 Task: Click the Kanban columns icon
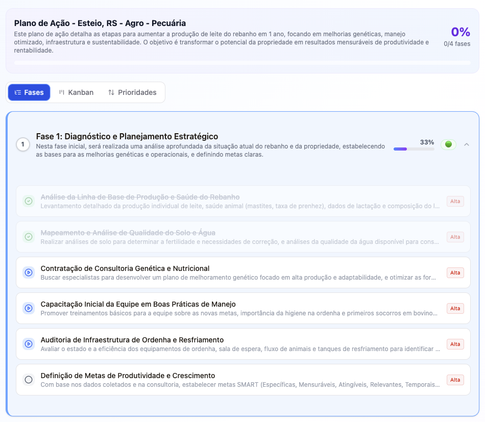pyautogui.click(x=62, y=92)
